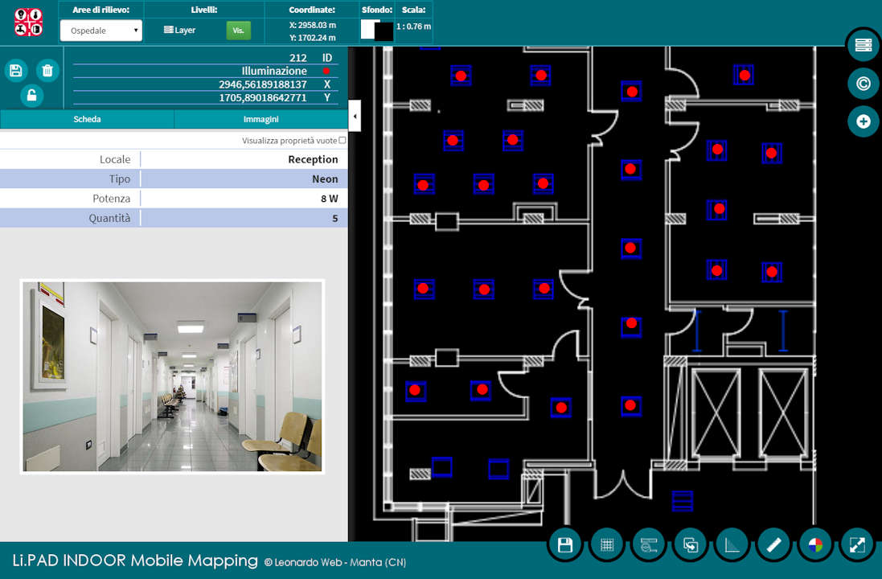Click the blue stacked-lines symbol below the entrance door
This screenshot has width=882, height=579.
click(x=683, y=501)
